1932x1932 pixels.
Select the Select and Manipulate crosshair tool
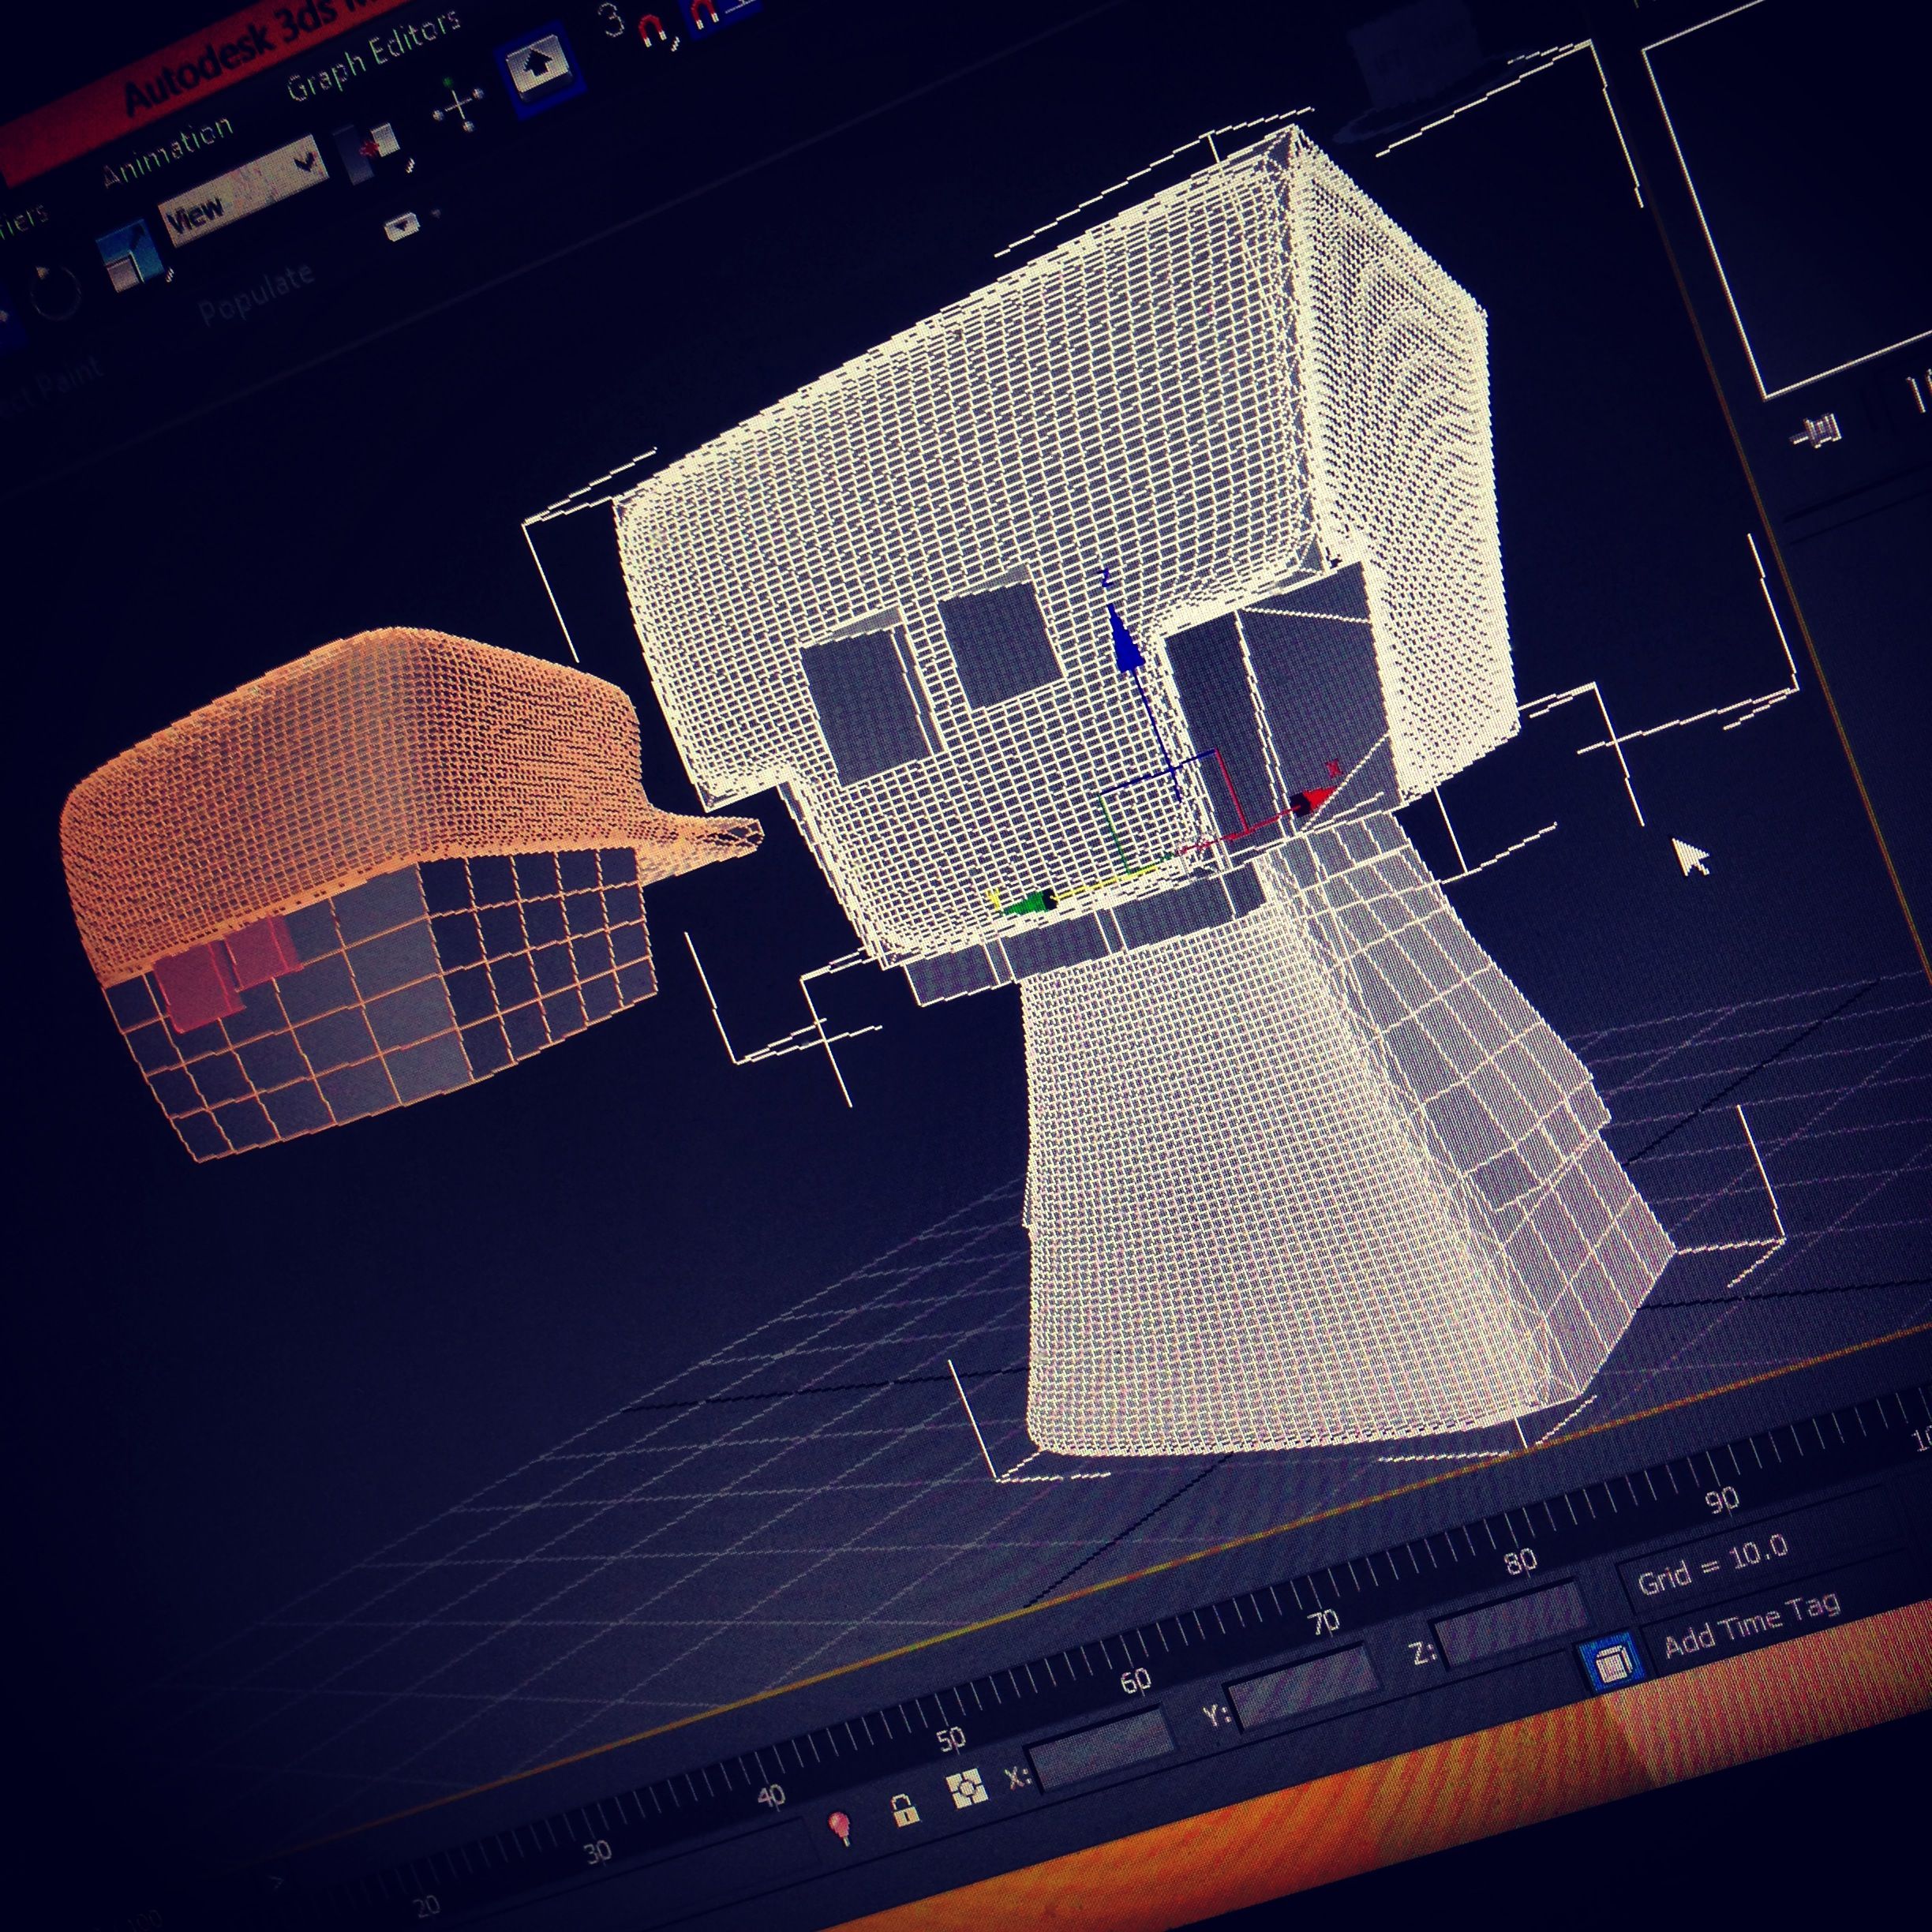tap(459, 106)
